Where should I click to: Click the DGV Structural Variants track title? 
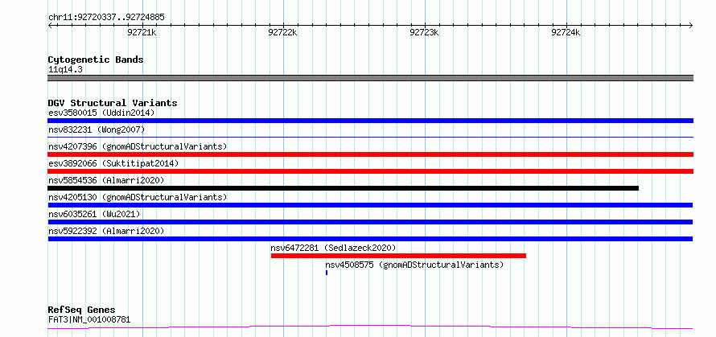click(113, 103)
